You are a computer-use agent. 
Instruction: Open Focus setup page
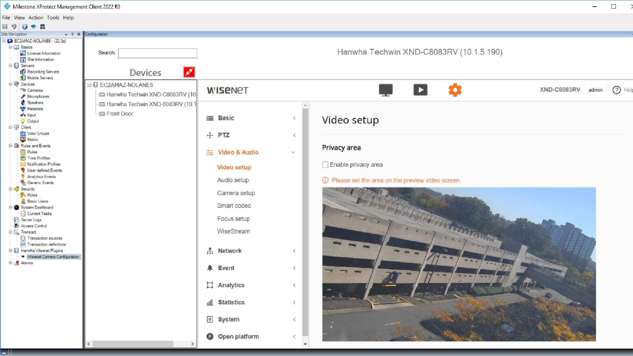click(233, 219)
